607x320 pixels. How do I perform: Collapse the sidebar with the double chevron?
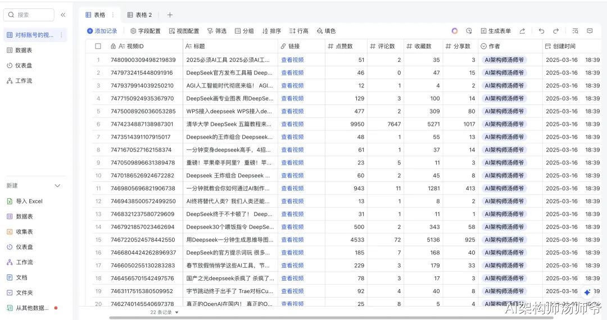(63, 15)
